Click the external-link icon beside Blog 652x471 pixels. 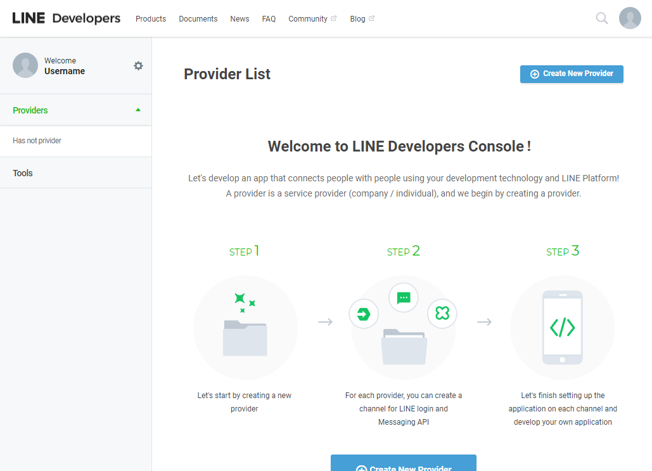(372, 16)
